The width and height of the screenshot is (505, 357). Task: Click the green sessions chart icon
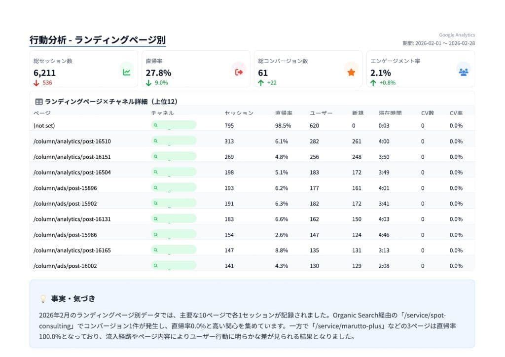127,71
